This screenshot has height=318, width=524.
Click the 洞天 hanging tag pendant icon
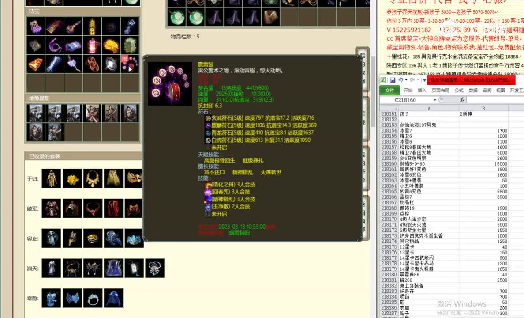[x=134, y=268]
